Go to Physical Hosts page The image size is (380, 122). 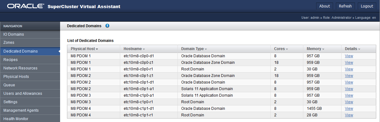point(30,77)
